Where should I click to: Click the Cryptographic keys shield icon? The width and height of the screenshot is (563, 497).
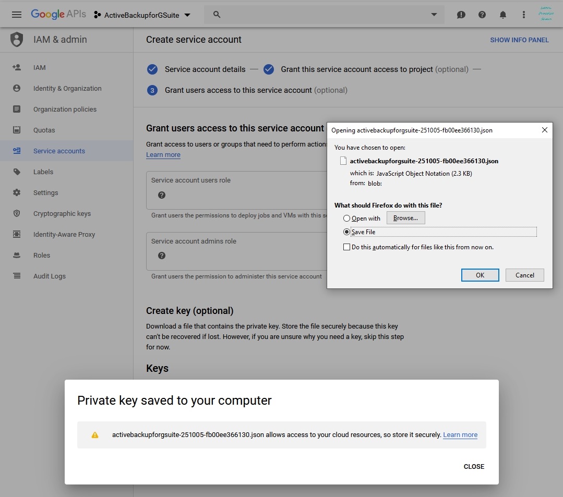pos(17,213)
